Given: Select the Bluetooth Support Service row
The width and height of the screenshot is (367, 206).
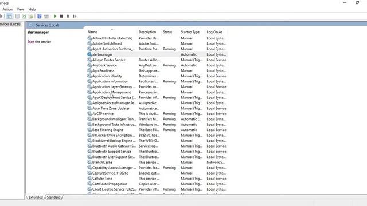Looking at the screenshot, I should pos(157,151).
